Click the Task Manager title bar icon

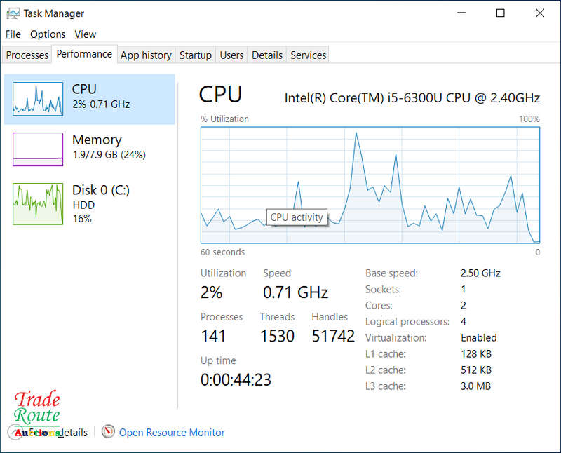[x=13, y=13]
